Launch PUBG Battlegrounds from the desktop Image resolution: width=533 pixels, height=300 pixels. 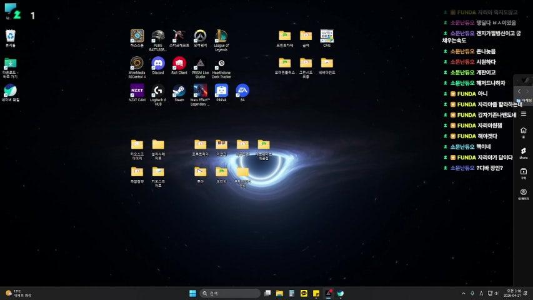158,36
